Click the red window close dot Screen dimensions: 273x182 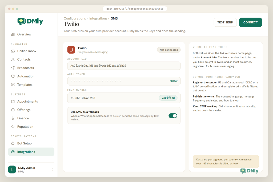click(x=9, y=9)
